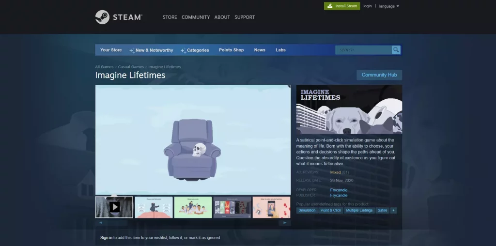Open the News tab
This screenshot has height=246, width=496.
[x=260, y=50]
